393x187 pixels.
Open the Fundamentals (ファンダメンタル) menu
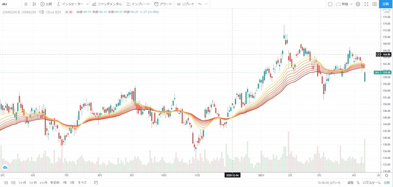[x=107, y=4]
